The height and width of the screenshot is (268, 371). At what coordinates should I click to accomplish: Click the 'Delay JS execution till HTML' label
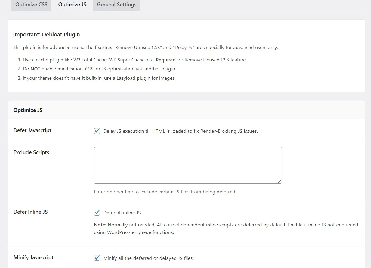click(x=181, y=131)
